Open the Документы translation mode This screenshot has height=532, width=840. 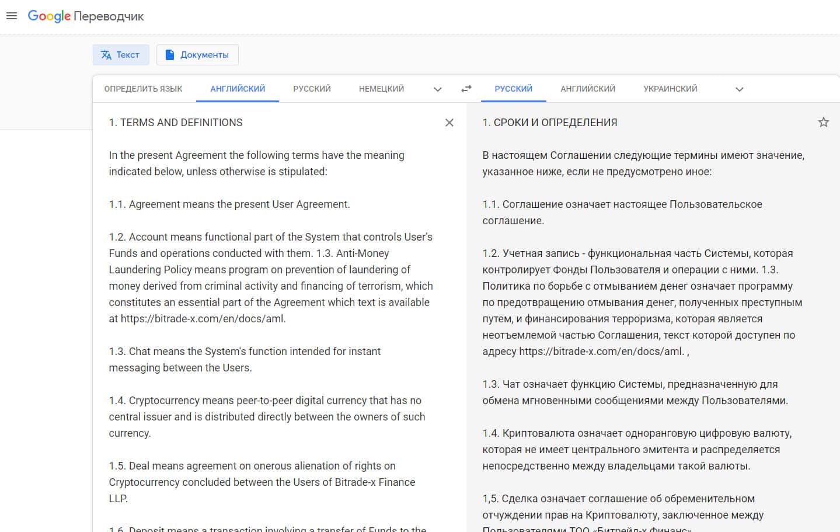click(x=197, y=55)
